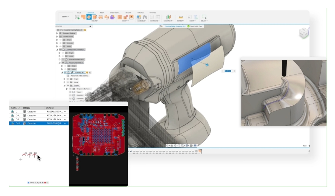The width and height of the screenshot is (335, 196).
Task: Toggle visibility of Temporary Surfaces folder
Action: click(x=70, y=89)
